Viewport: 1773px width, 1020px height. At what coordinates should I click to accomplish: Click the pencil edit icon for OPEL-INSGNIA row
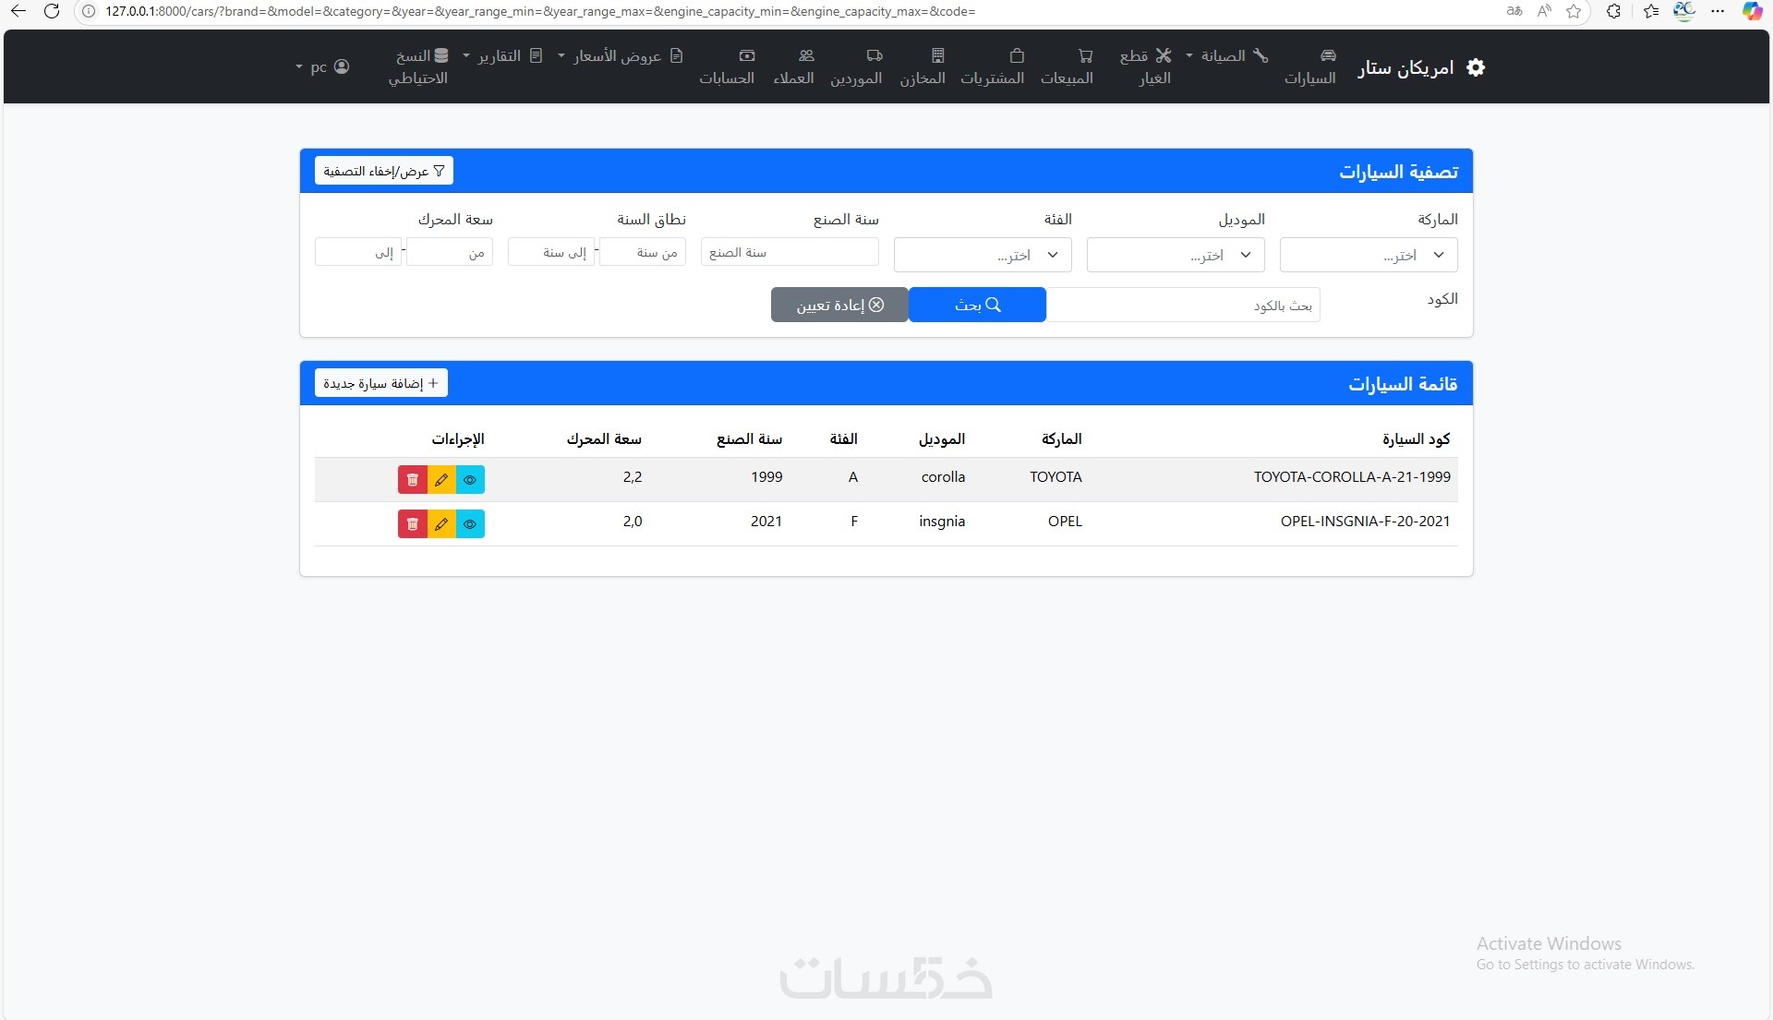441,524
